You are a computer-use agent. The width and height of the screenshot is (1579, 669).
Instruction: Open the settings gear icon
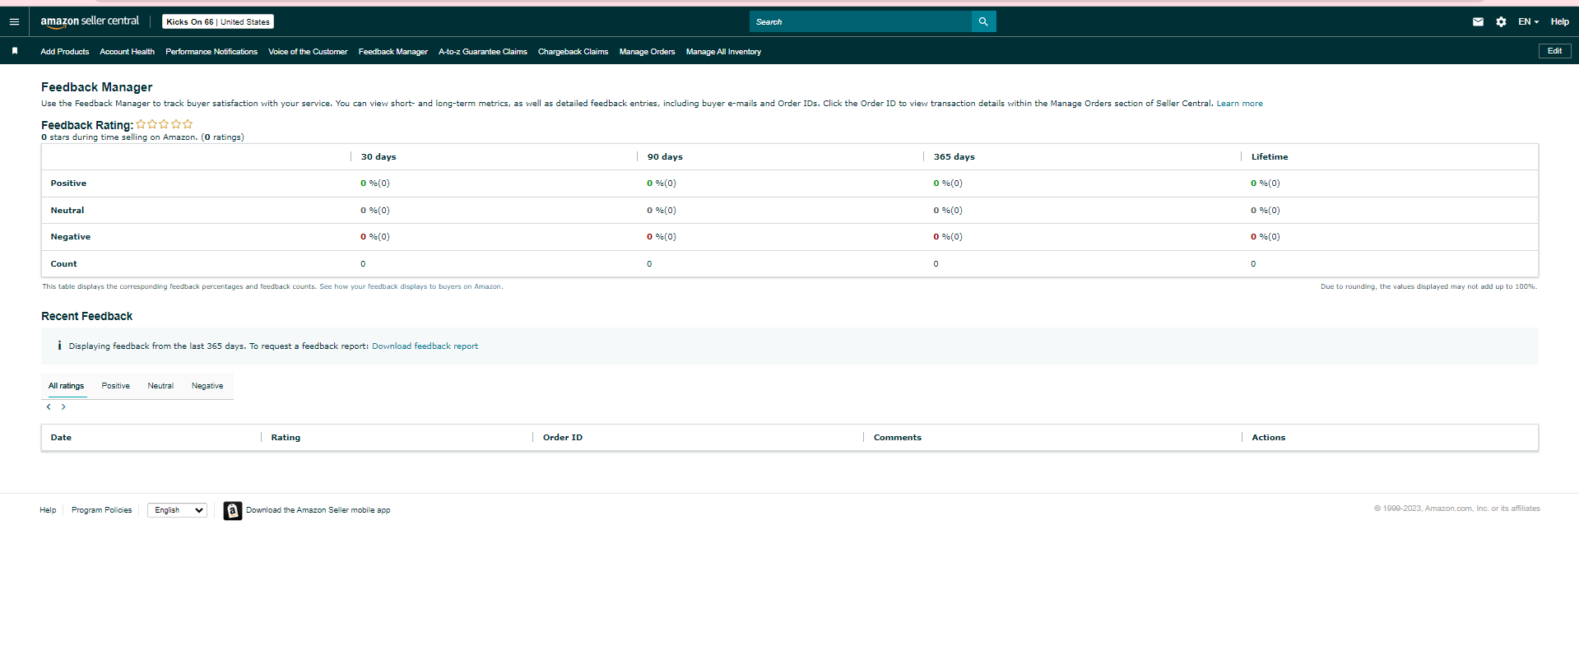coord(1501,21)
